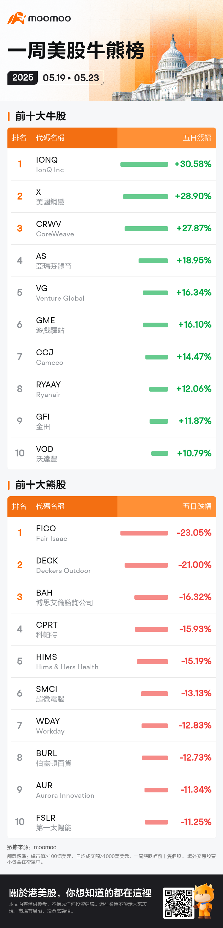Viewport: 223px width, 928px height.
Task: Select the 五日漲幅 column header
Action: click(x=197, y=138)
